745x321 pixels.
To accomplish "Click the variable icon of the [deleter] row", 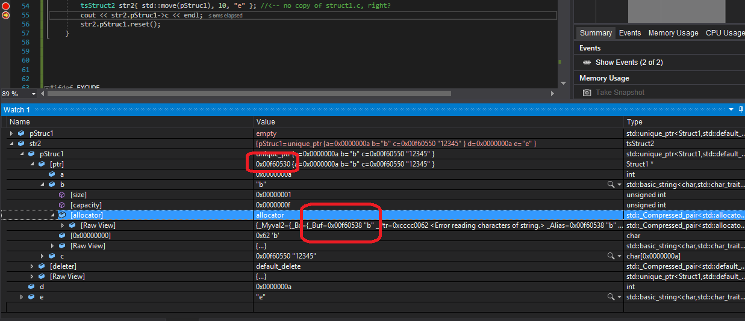I will [x=42, y=266].
